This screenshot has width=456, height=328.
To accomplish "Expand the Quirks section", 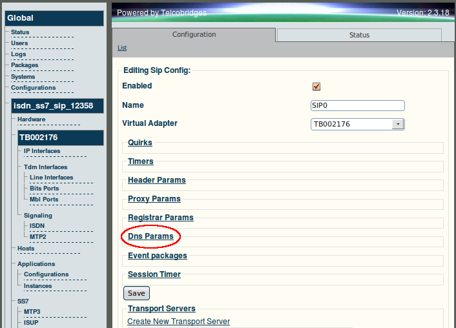I will 140,143.
